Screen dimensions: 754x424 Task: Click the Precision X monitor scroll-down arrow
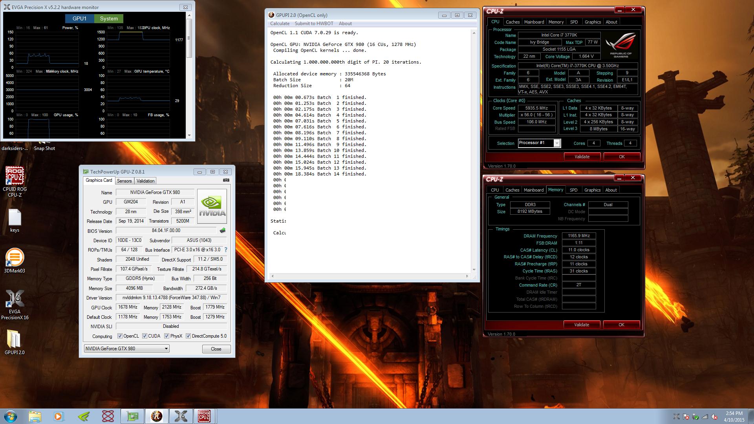(189, 135)
